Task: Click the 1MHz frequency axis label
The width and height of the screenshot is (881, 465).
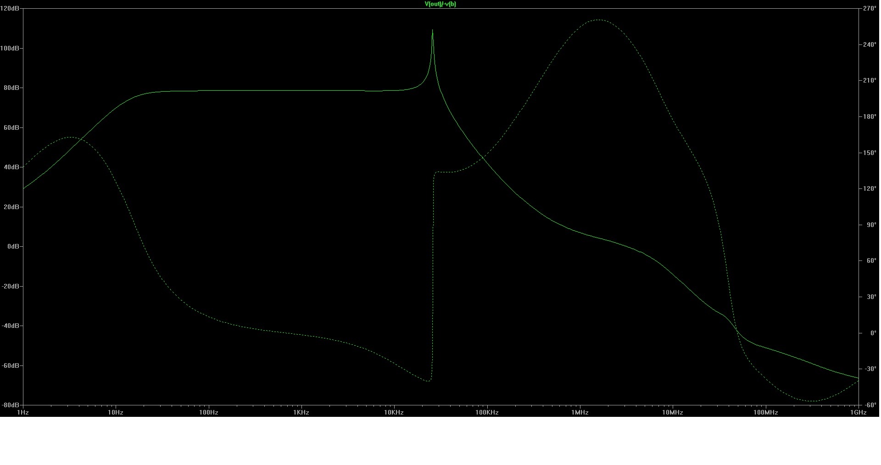Action: (x=580, y=413)
